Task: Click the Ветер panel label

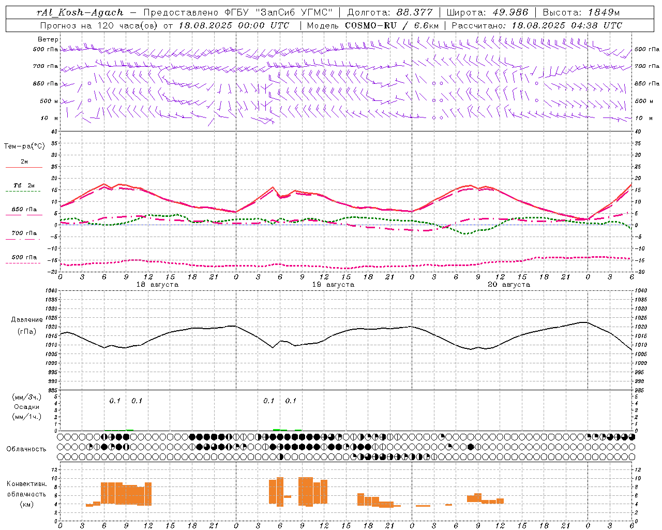Action: tap(48, 39)
